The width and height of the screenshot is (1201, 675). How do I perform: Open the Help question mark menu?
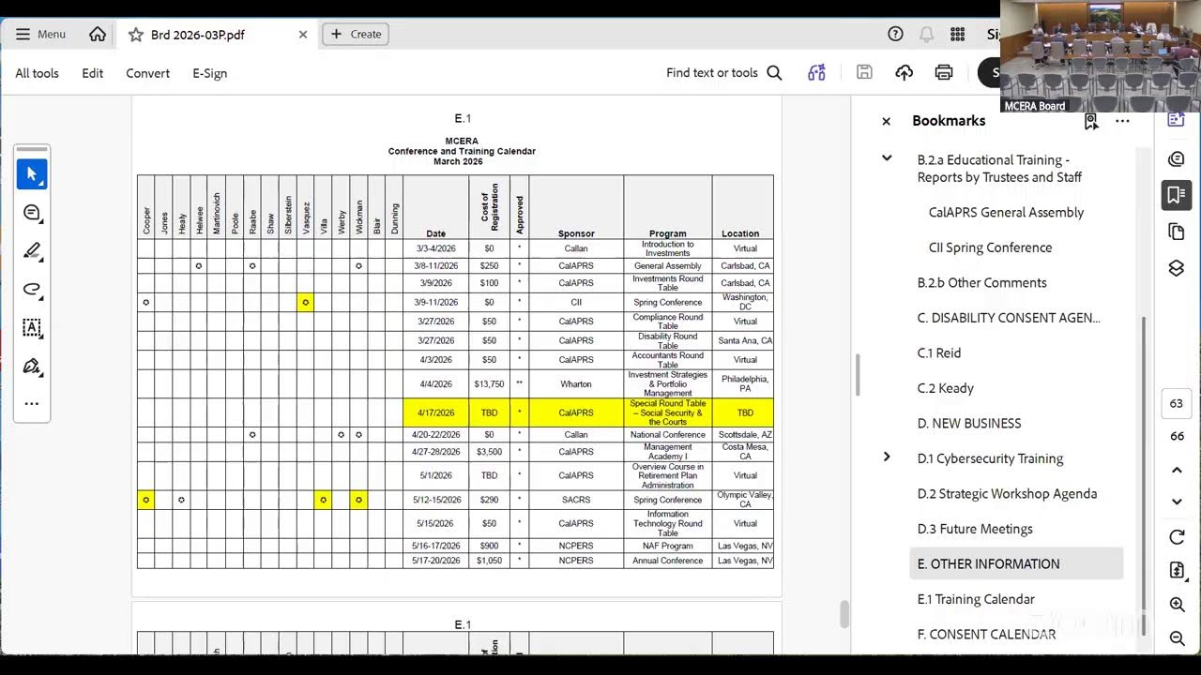[895, 35]
